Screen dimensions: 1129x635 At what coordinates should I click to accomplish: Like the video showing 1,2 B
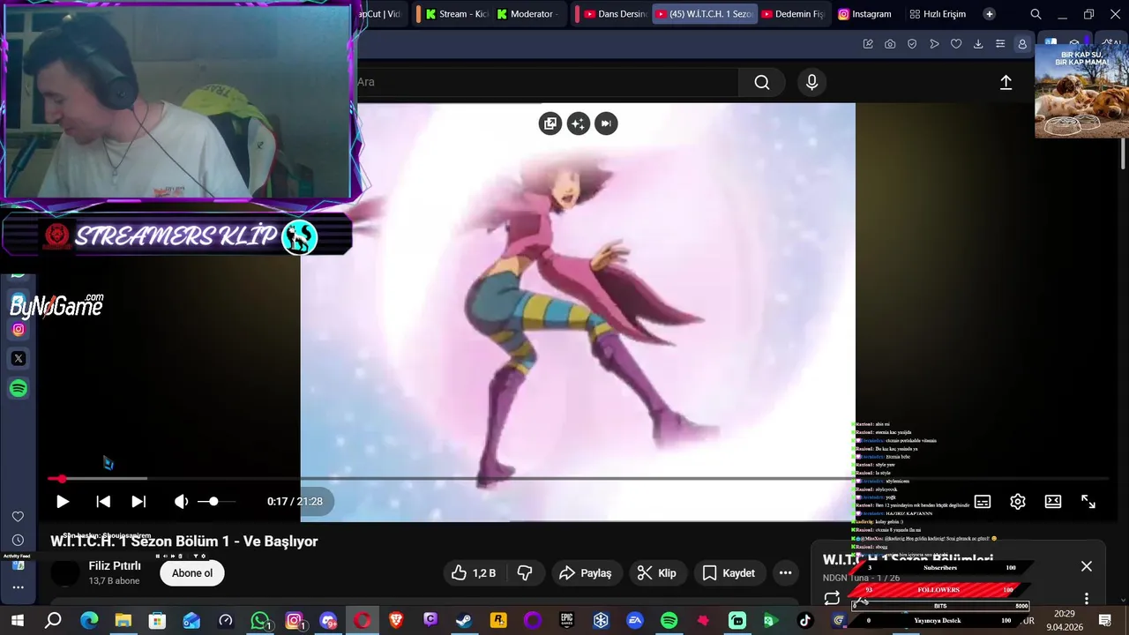pos(474,573)
